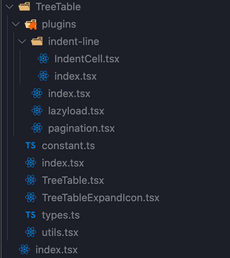Viewport: 230px width, 258px height.
Task: Open pagination.tsx file
Action: 81,129
